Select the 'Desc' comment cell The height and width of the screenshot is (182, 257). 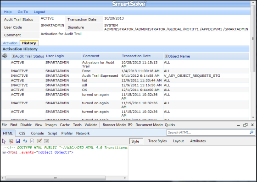coord(86,71)
